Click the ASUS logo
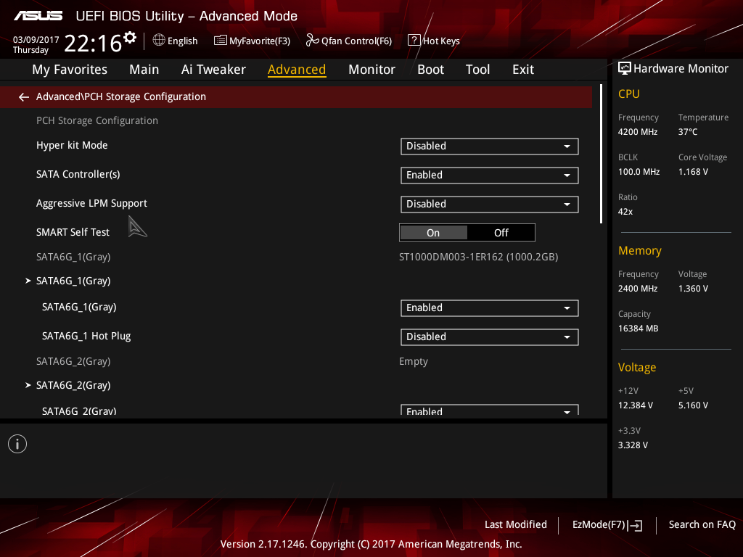The height and width of the screenshot is (557, 743). tap(38, 16)
